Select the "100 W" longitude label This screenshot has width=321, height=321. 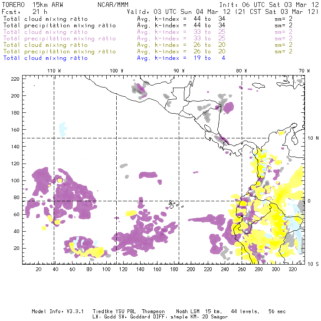tap(117, 71)
